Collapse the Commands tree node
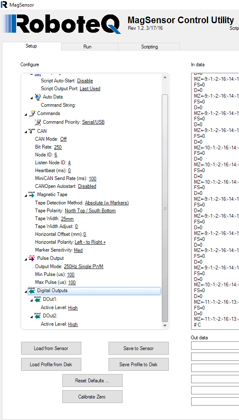Viewport: 239px width, 420px height. (26, 115)
